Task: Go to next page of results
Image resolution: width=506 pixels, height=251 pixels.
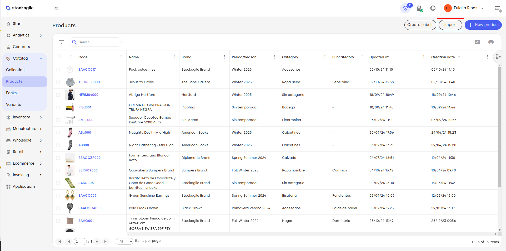Action: [x=97, y=242]
